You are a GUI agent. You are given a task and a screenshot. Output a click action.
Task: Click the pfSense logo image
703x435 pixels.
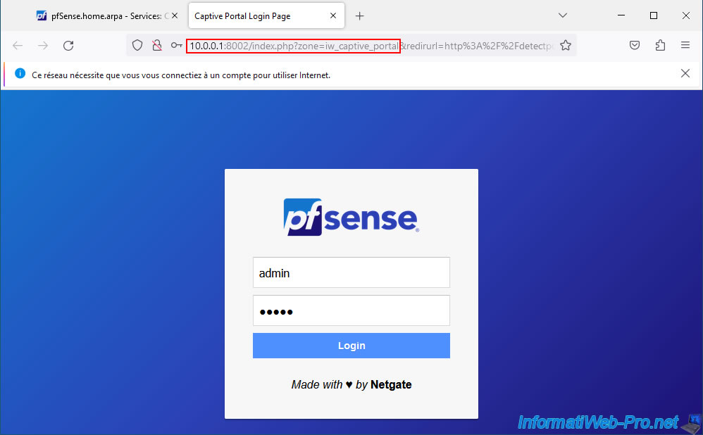coord(351,217)
